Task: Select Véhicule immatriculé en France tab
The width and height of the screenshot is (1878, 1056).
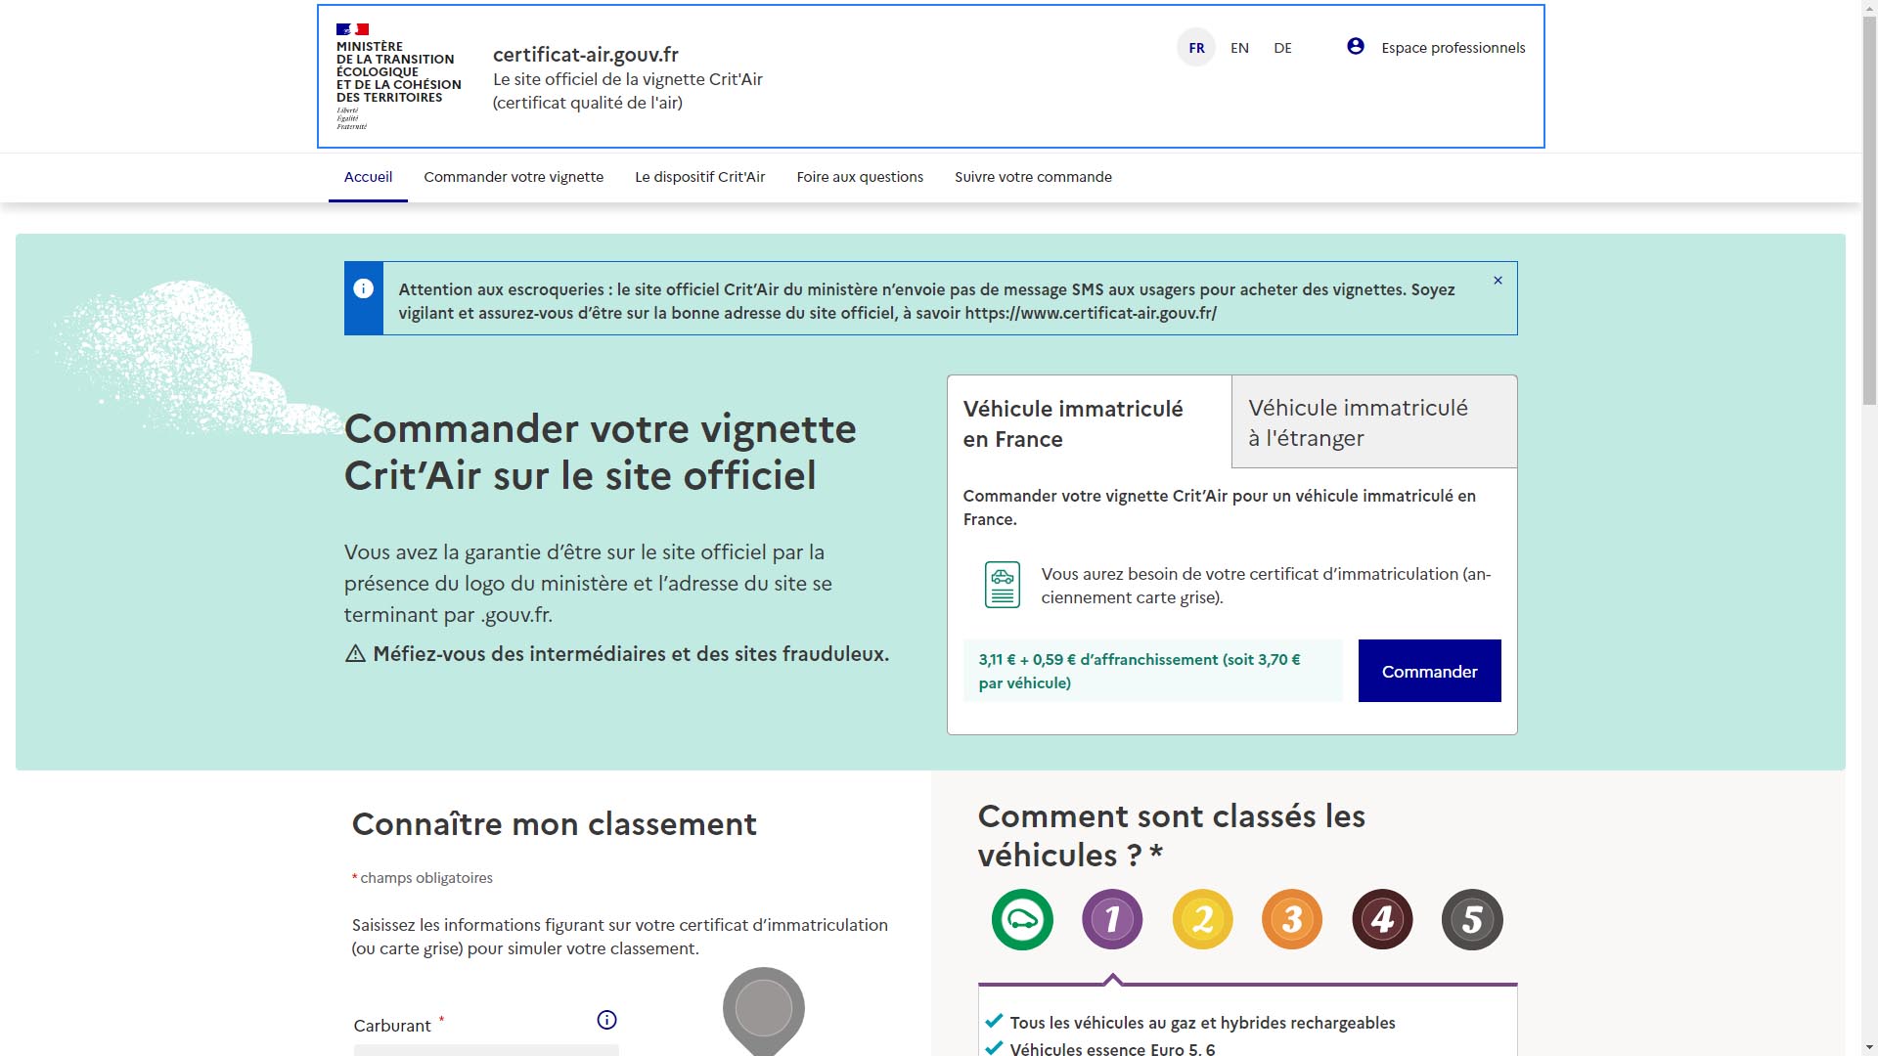Action: pos(1089,422)
